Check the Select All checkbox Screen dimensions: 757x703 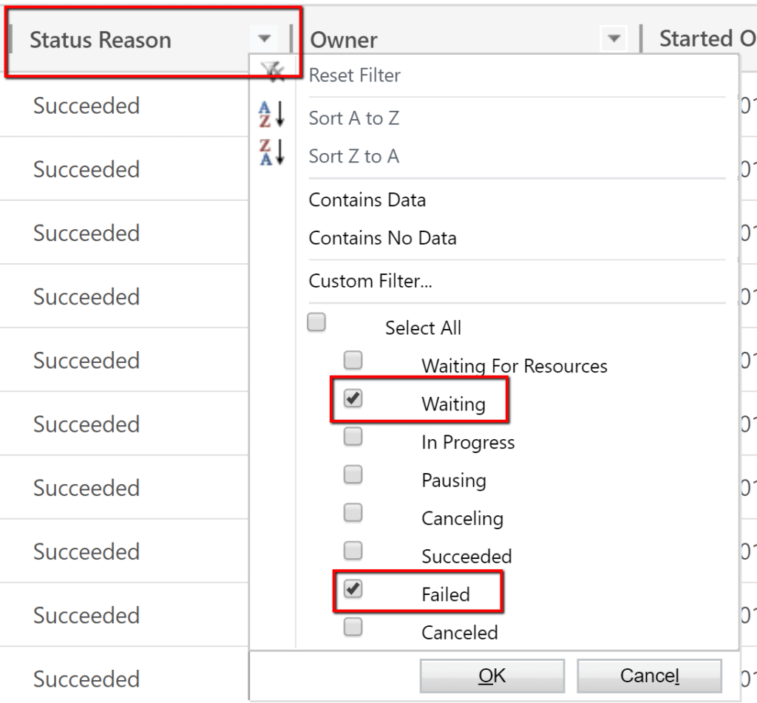[316, 323]
